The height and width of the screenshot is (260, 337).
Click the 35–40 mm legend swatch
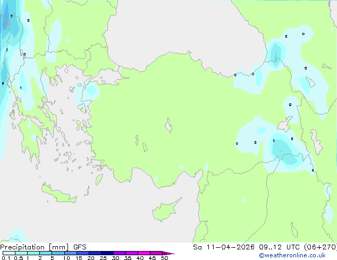click(x=132, y=253)
